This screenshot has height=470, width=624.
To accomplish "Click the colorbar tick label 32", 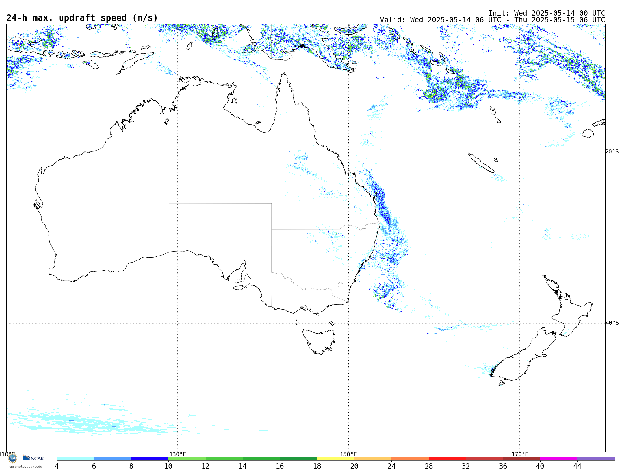I will click(466, 466).
